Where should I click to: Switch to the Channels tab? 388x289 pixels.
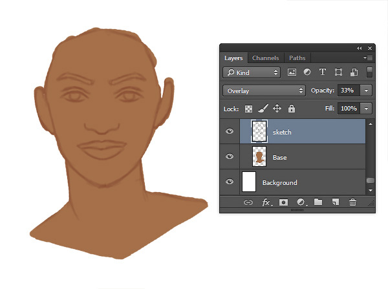(x=266, y=58)
